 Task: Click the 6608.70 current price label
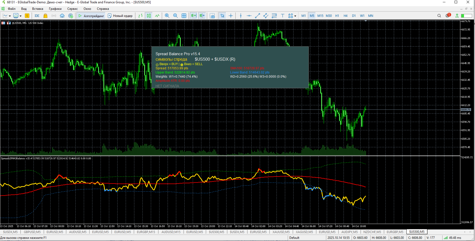[466, 110]
